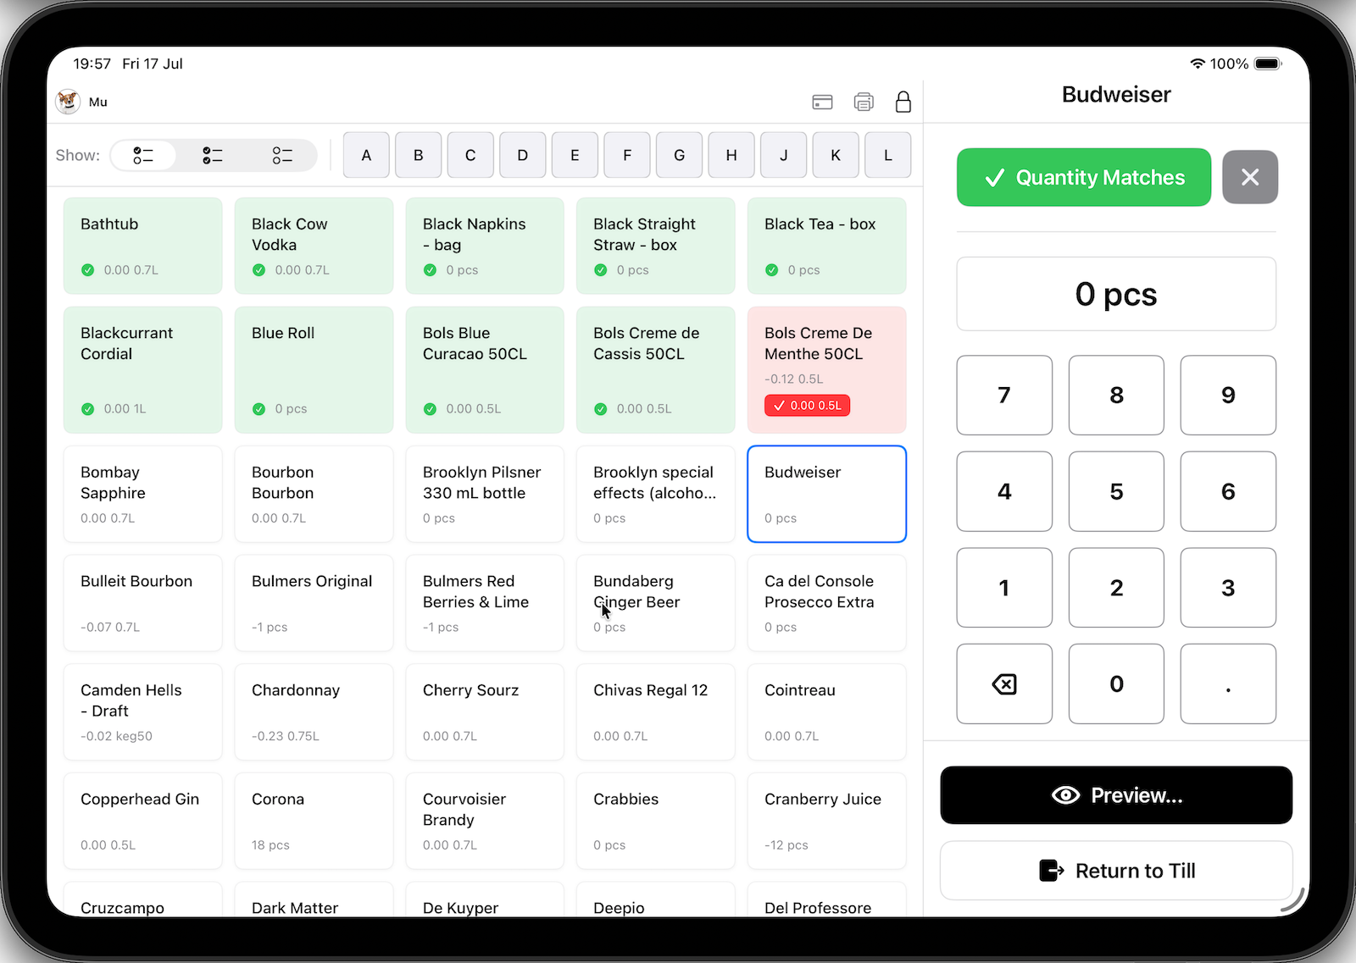Screen dimensions: 1356x963
Task: Select Copperhead Gin card
Action: 143,822
